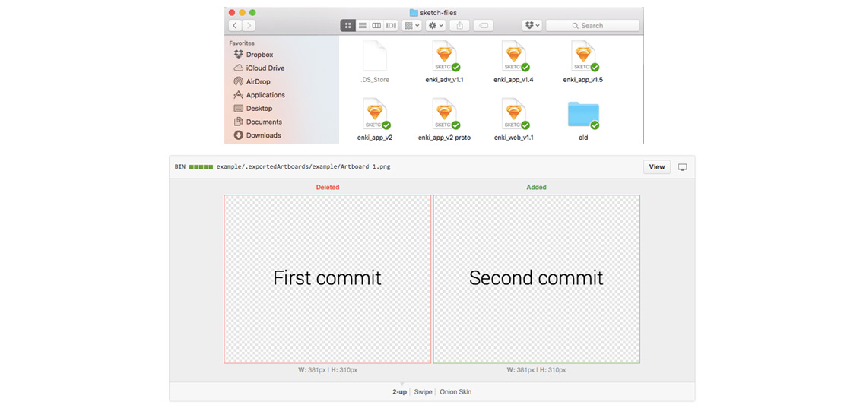This screenshot has height=405, width=860.
Task: Select the enki_app_v1.4 Sketch file
Action: (x=514, y=55)
